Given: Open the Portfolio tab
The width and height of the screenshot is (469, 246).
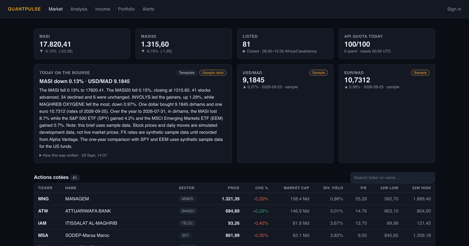Looking at the screenshot, I should [x=126, y=9].
